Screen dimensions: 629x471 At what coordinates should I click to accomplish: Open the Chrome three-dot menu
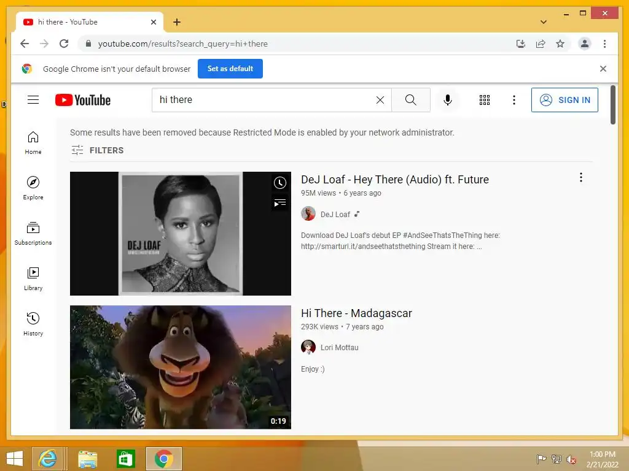[604, 44]
